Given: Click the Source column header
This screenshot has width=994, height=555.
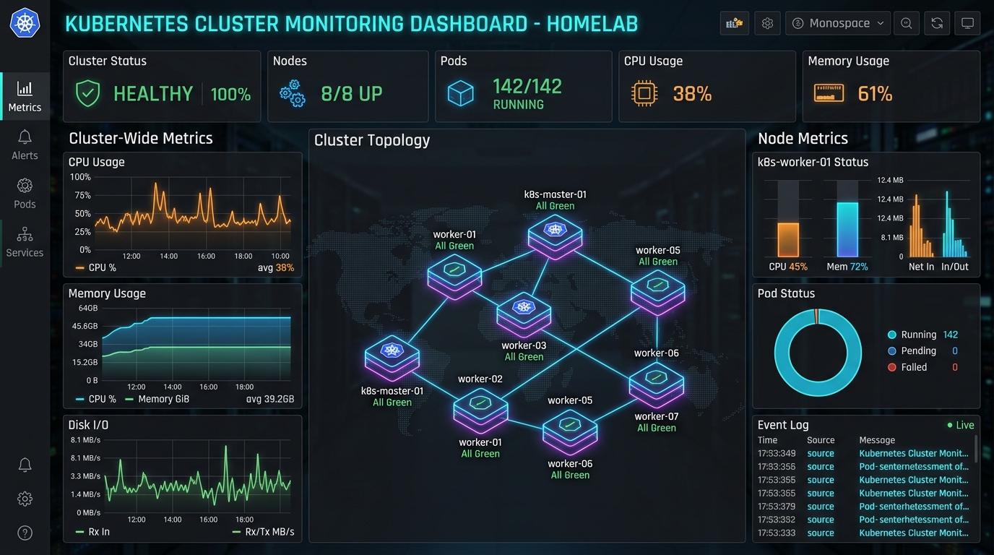Looking at the screenshot, I should 821,440.
